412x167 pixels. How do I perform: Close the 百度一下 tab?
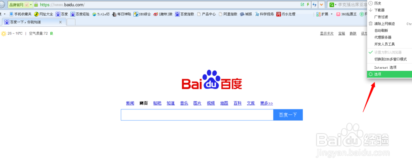coord(61,22)
